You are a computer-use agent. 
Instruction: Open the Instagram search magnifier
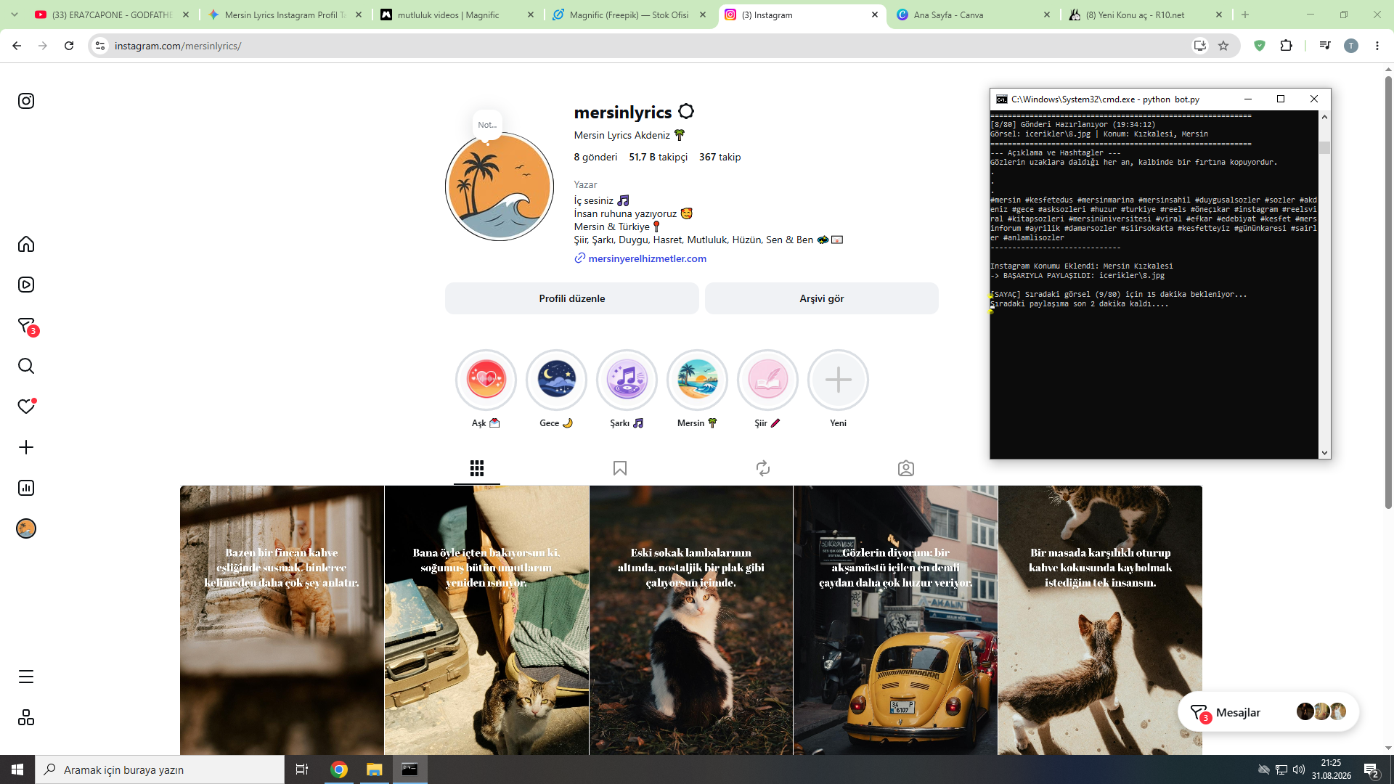tap(26, 366)
